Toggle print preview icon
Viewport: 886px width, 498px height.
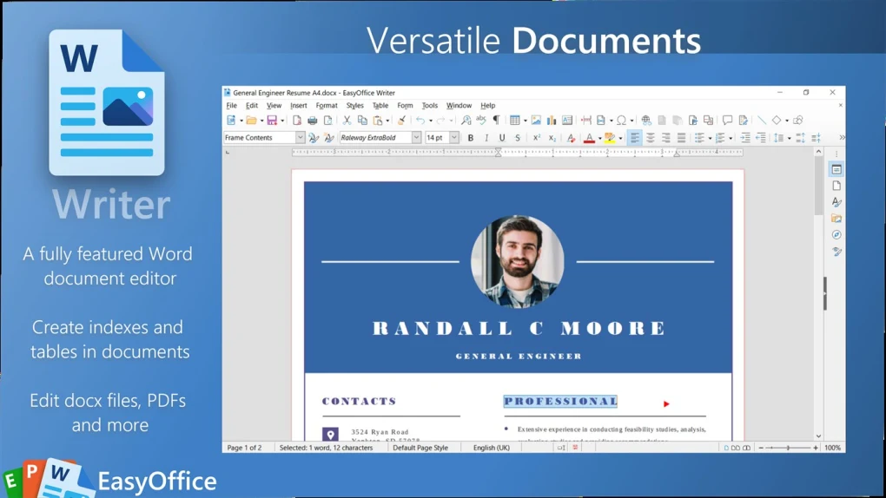(x=327, y=121)
